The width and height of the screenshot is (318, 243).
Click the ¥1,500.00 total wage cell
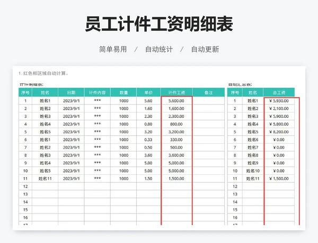[x=279, y=179]
